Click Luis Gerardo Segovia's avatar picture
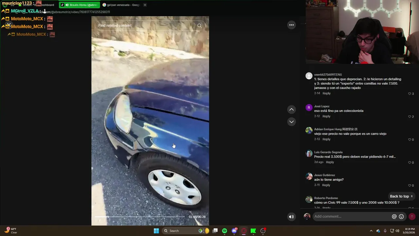The height and width of the screenshot is (236, 419). pyautogui.click(x=309, y=153)
